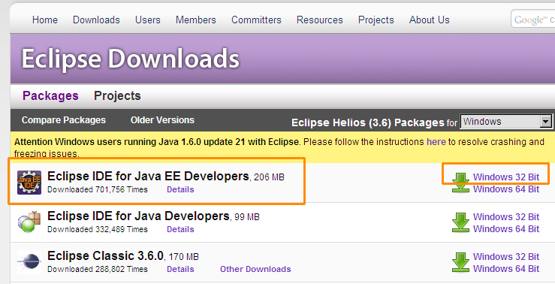Open Details for Eclipse Classic
The height and width of the screenshot is (284, 555).
[x=180, y=269]
